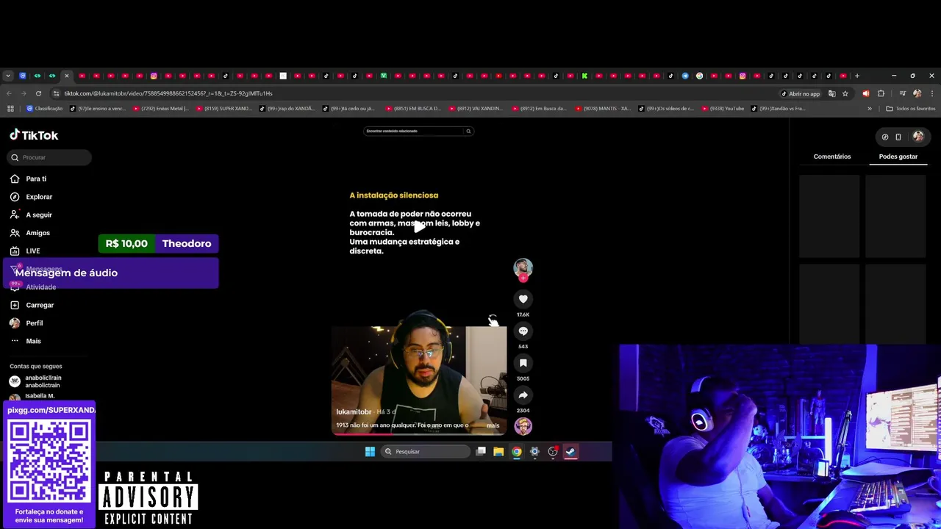Screen dimensions: 941x529
Task: Click the Chrome translate page icon
Action: tap(832, 93)
